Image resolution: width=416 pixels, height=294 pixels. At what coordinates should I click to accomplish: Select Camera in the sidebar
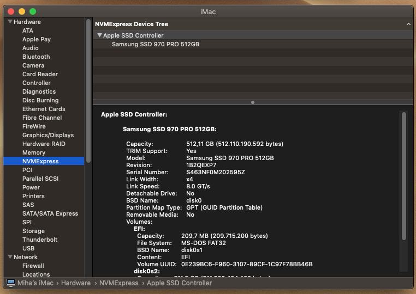(33, 65)
